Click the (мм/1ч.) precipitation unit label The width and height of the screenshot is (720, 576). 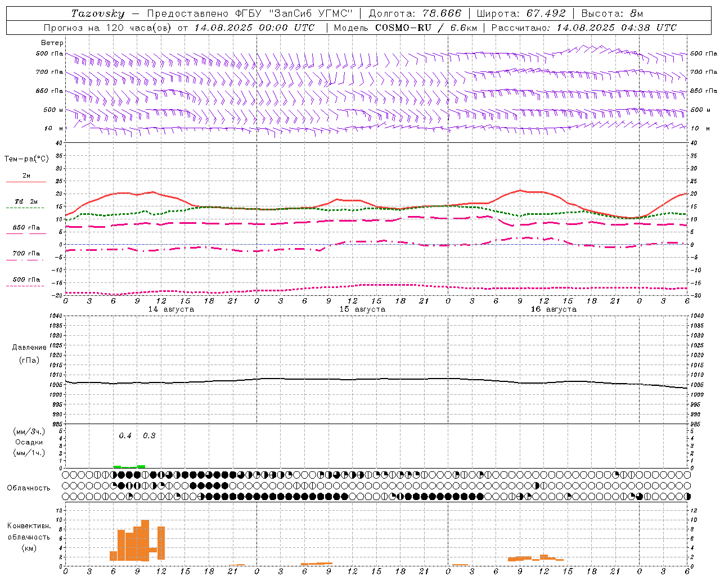[29, 453]
